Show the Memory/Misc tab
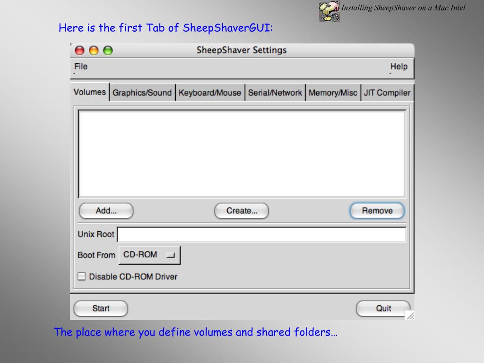The width and height of the screenshot is (484, 363). pos(333,93)
